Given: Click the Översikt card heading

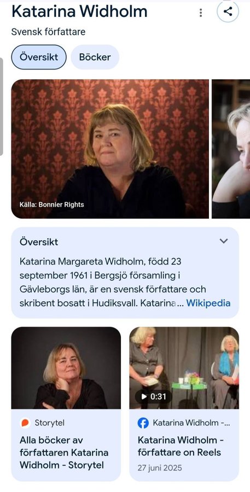Looking at the screenshot, I should pos(39,242).
